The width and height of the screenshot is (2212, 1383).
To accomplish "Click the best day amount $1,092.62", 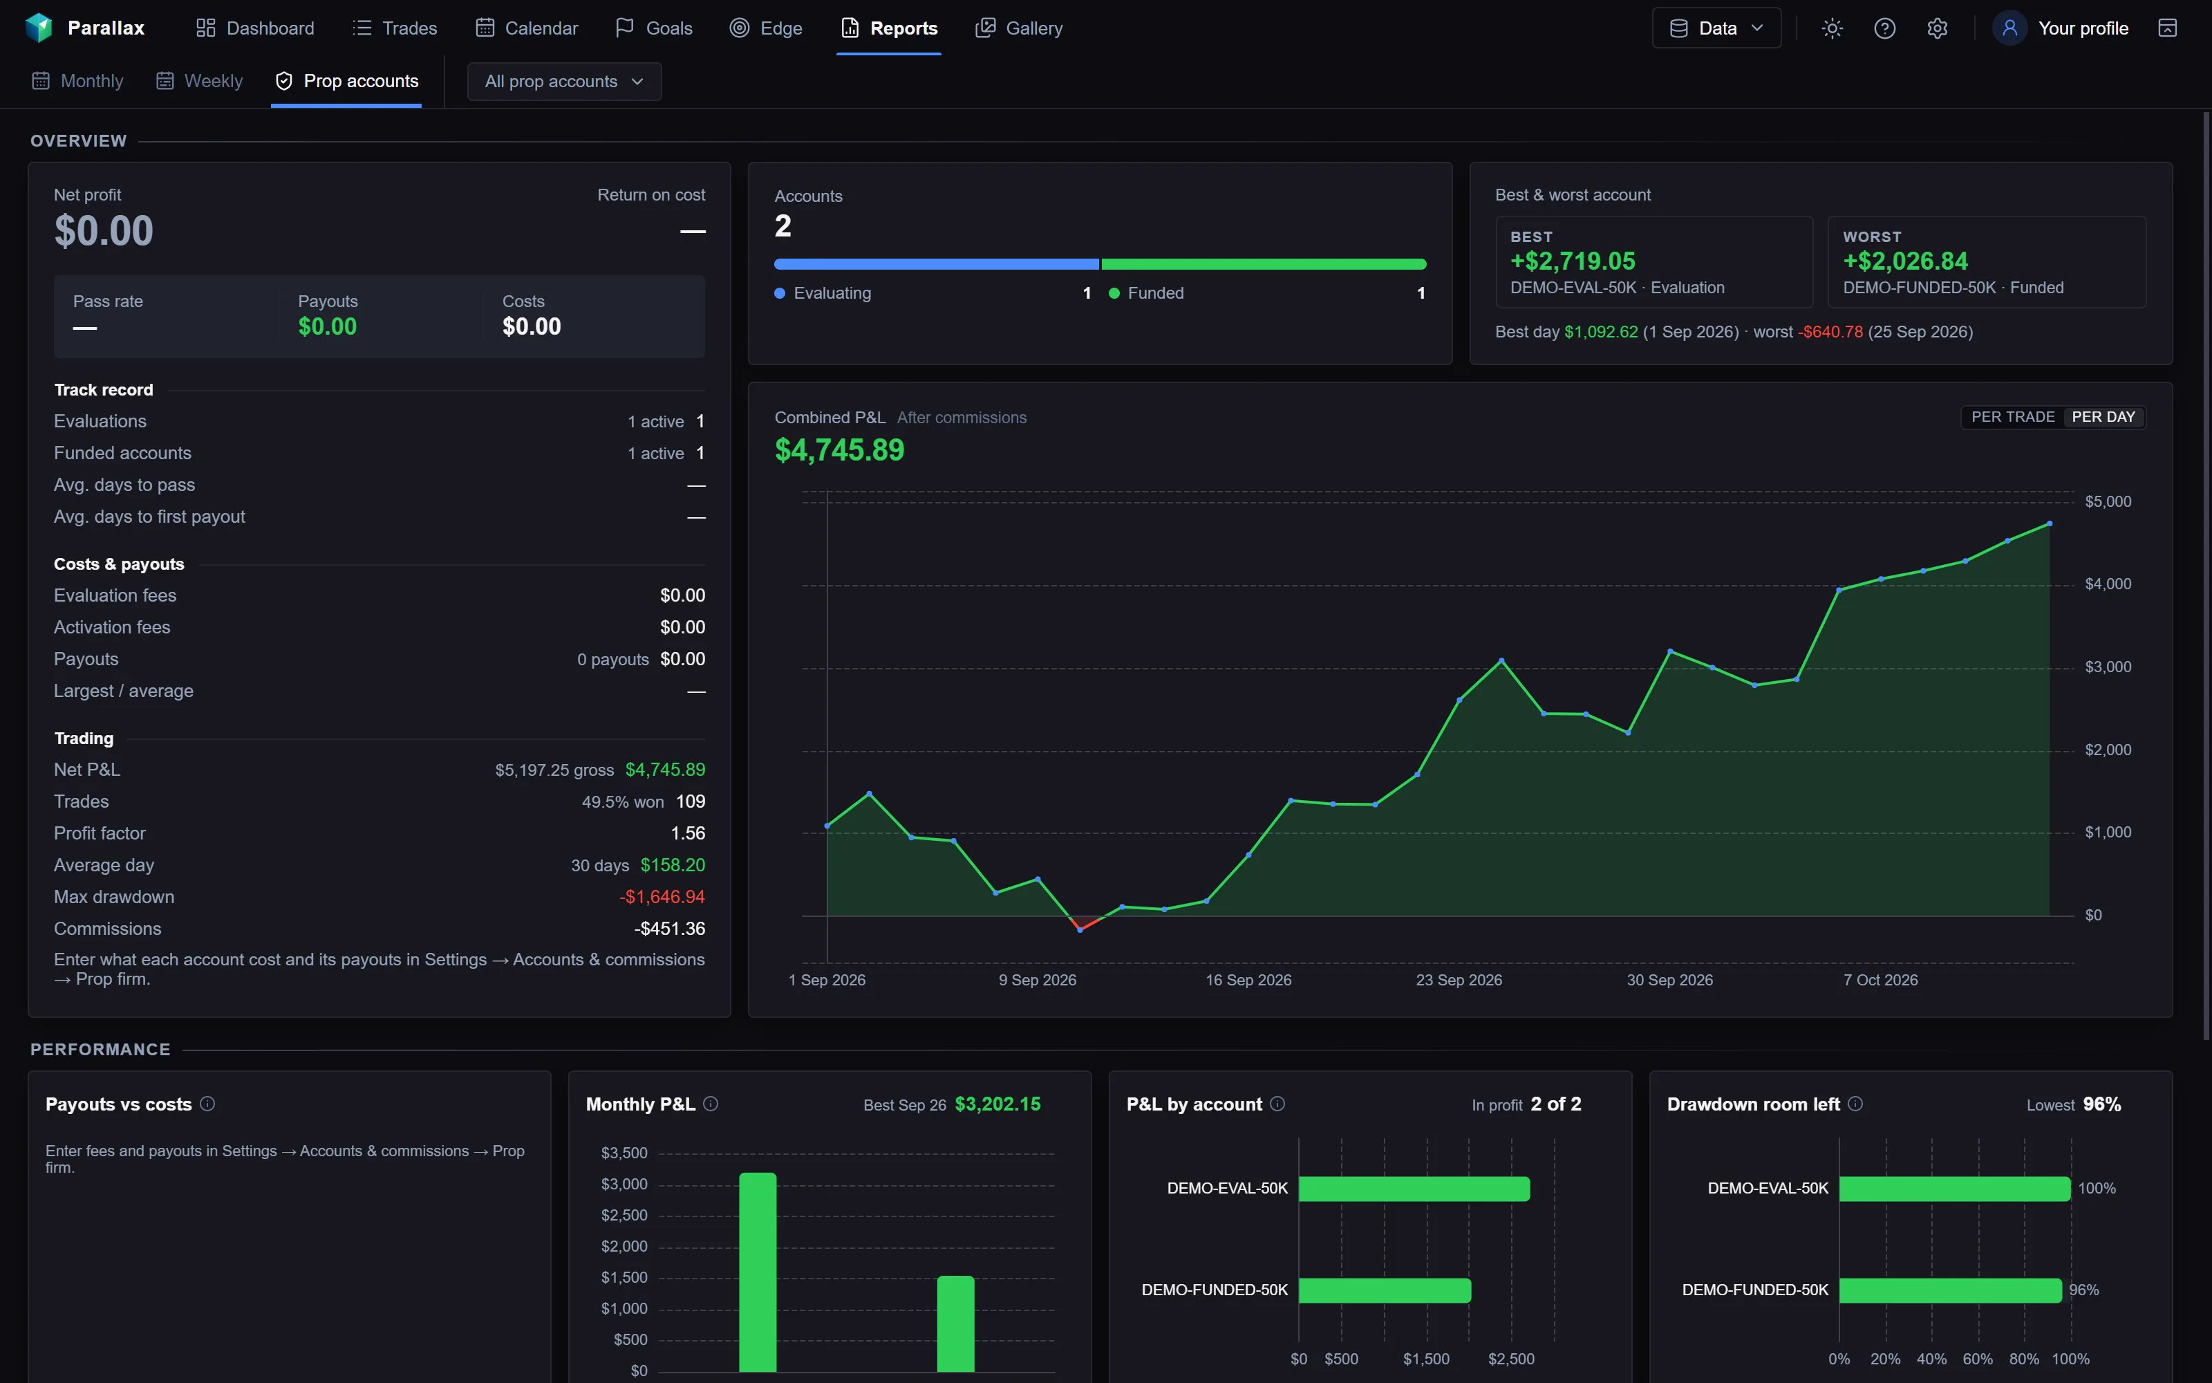I will click(1600, 332).
